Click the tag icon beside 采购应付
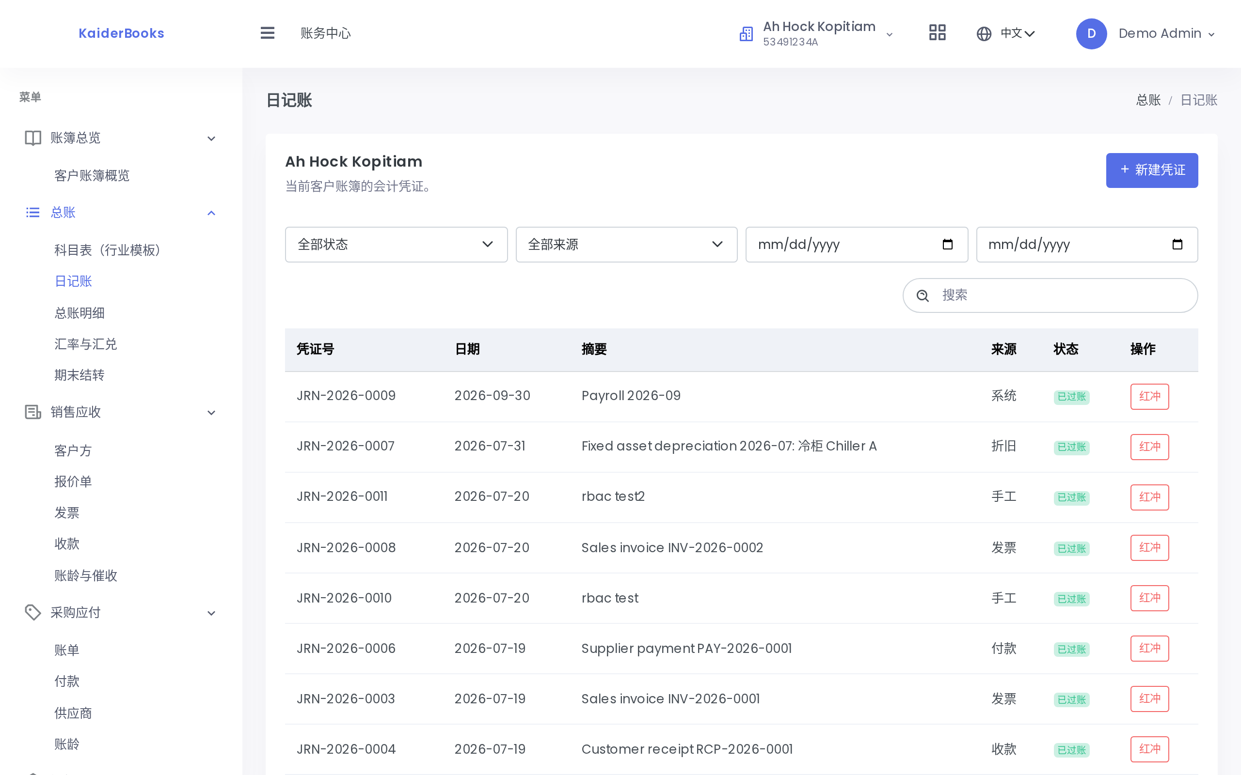Screen dimensions: 1241x775 pyautogui.click(x=33, y=613)
